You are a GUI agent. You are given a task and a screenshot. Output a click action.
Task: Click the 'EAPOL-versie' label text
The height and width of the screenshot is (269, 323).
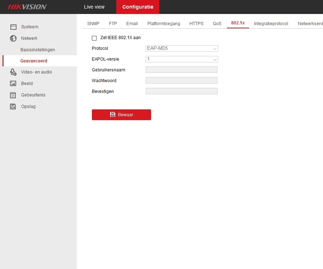click(106, 59)
